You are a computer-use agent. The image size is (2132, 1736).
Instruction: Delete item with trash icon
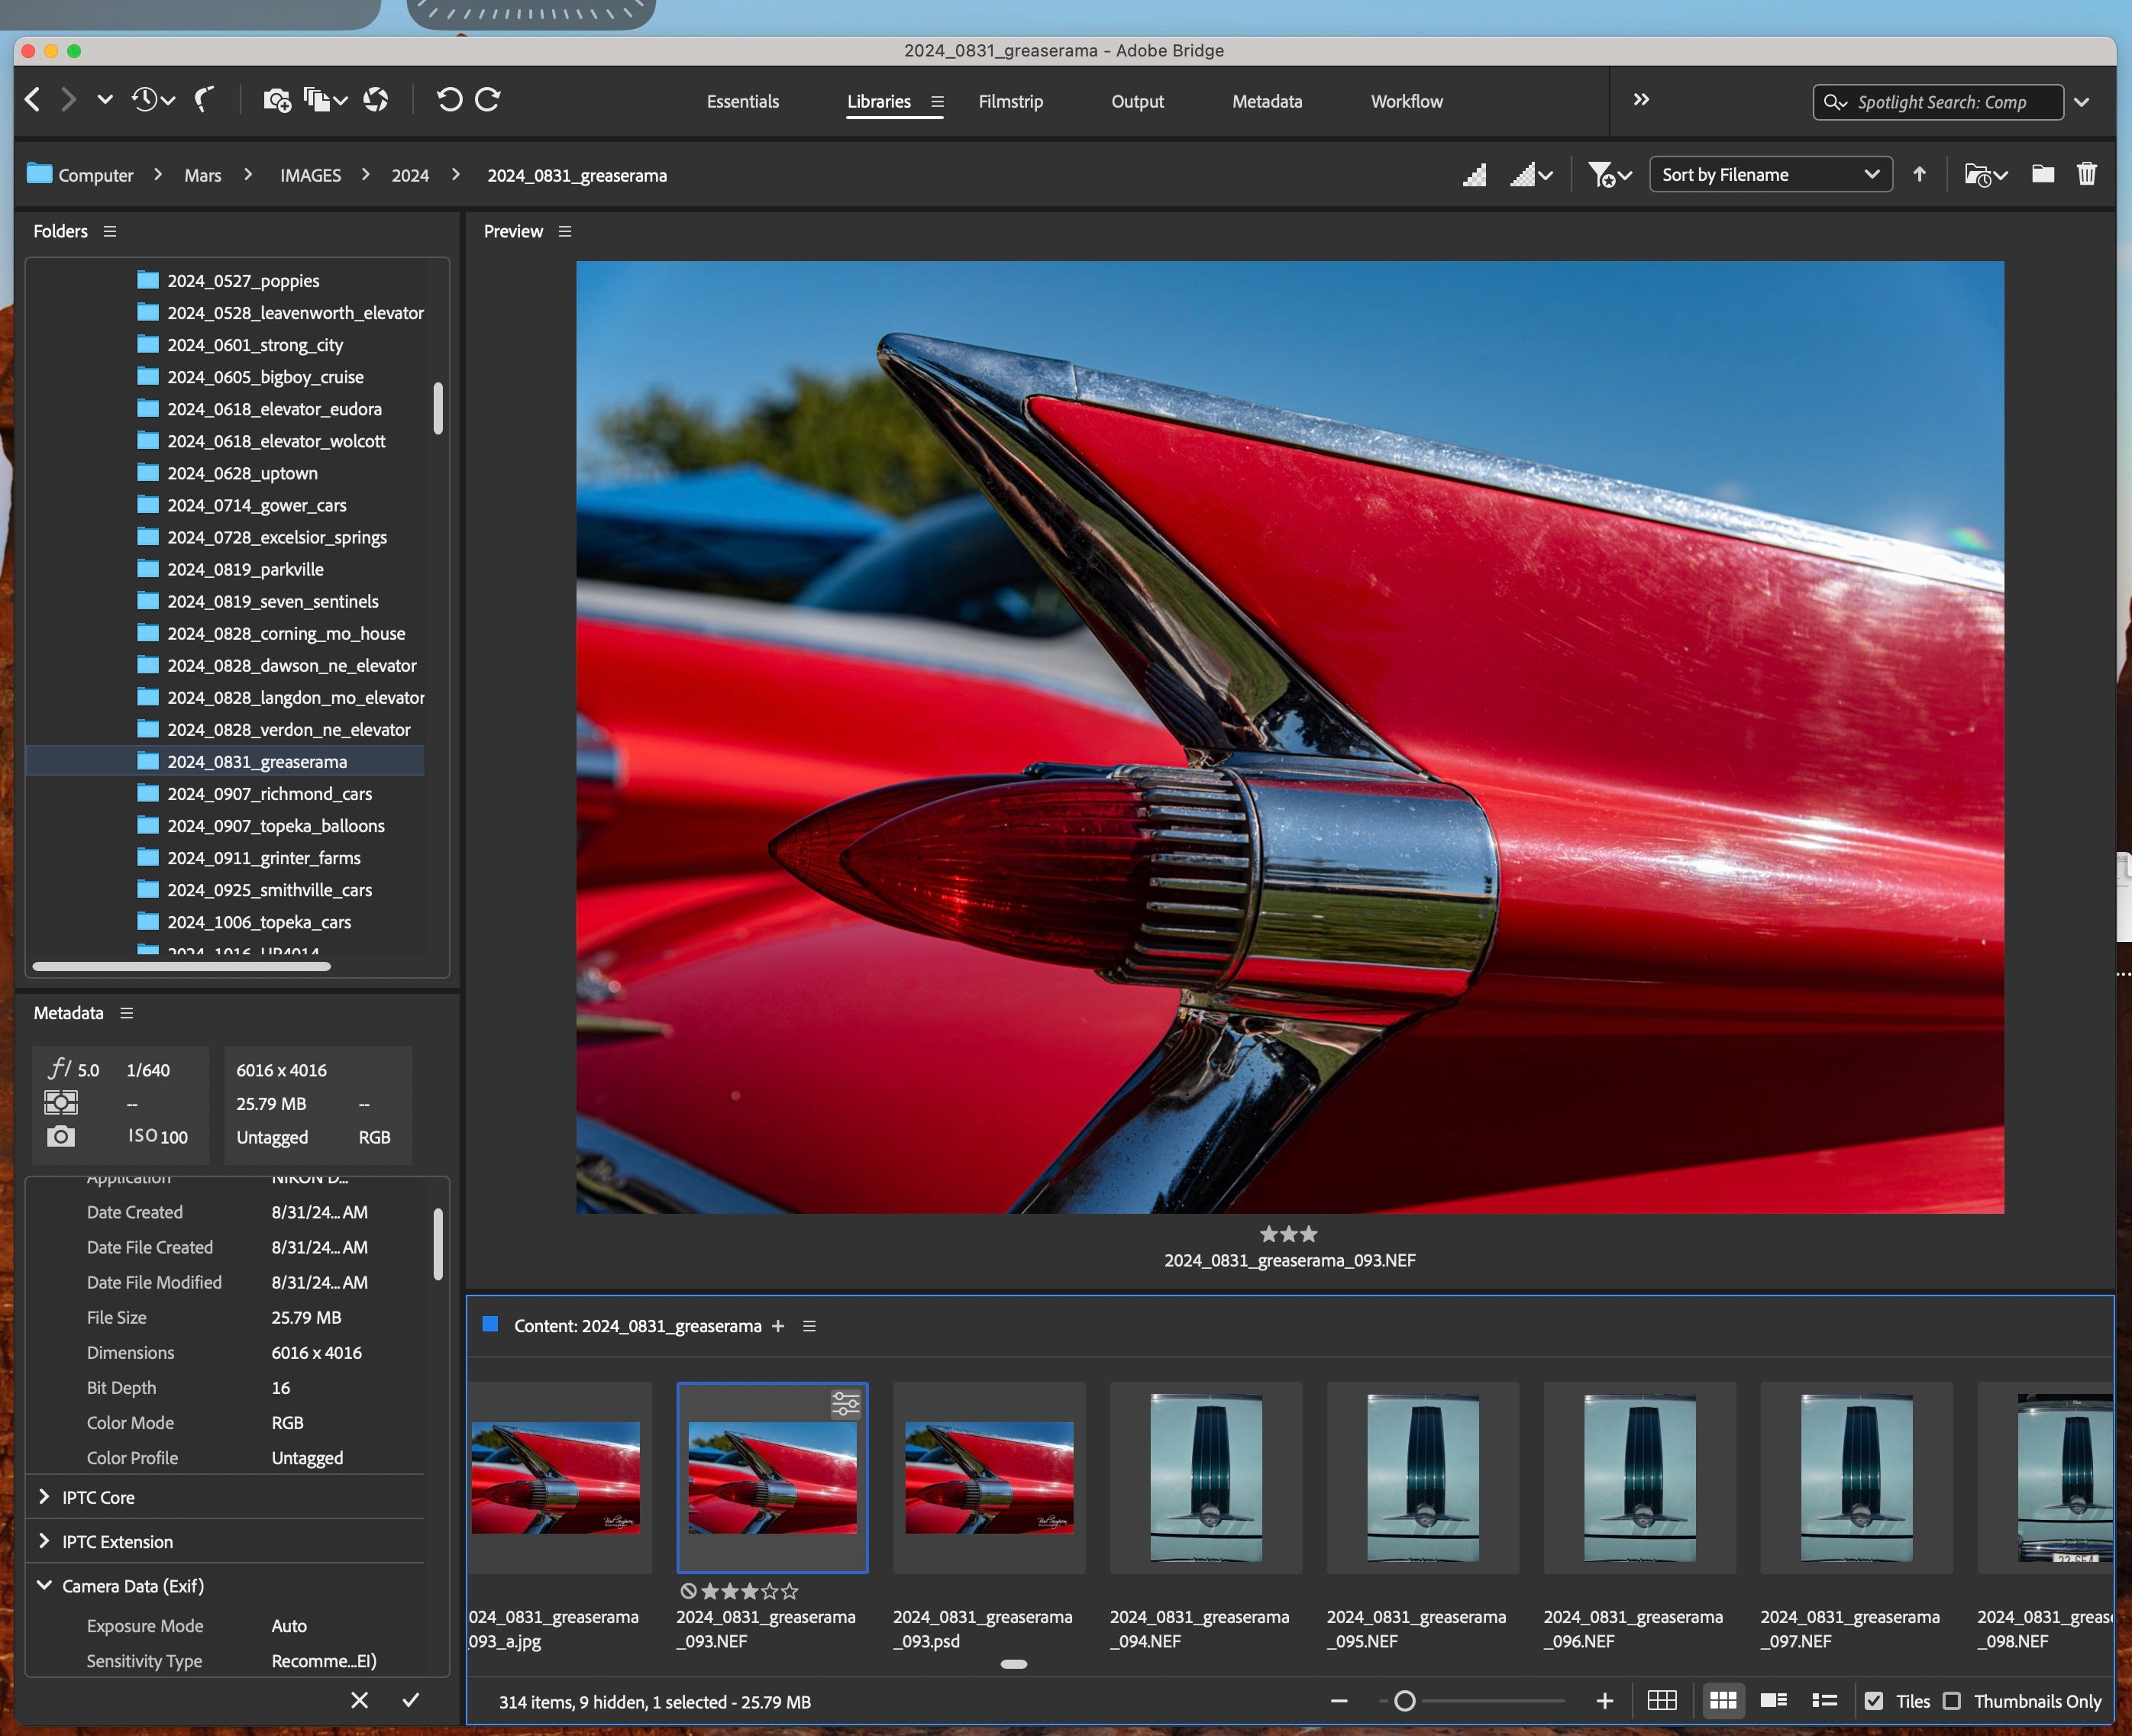coord(2086,175)
